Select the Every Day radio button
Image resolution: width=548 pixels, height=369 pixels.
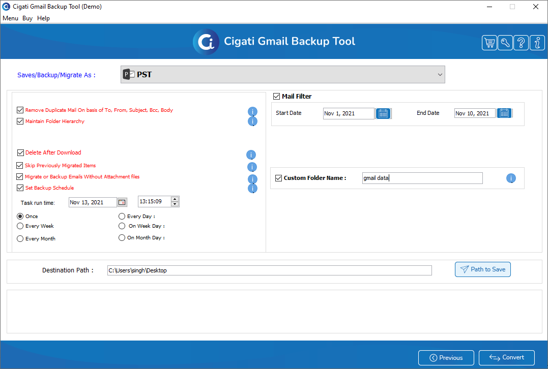coord(122,217)
